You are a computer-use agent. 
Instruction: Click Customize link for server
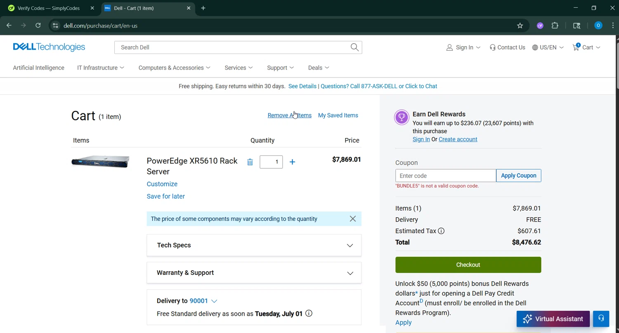tap(162, 184)
